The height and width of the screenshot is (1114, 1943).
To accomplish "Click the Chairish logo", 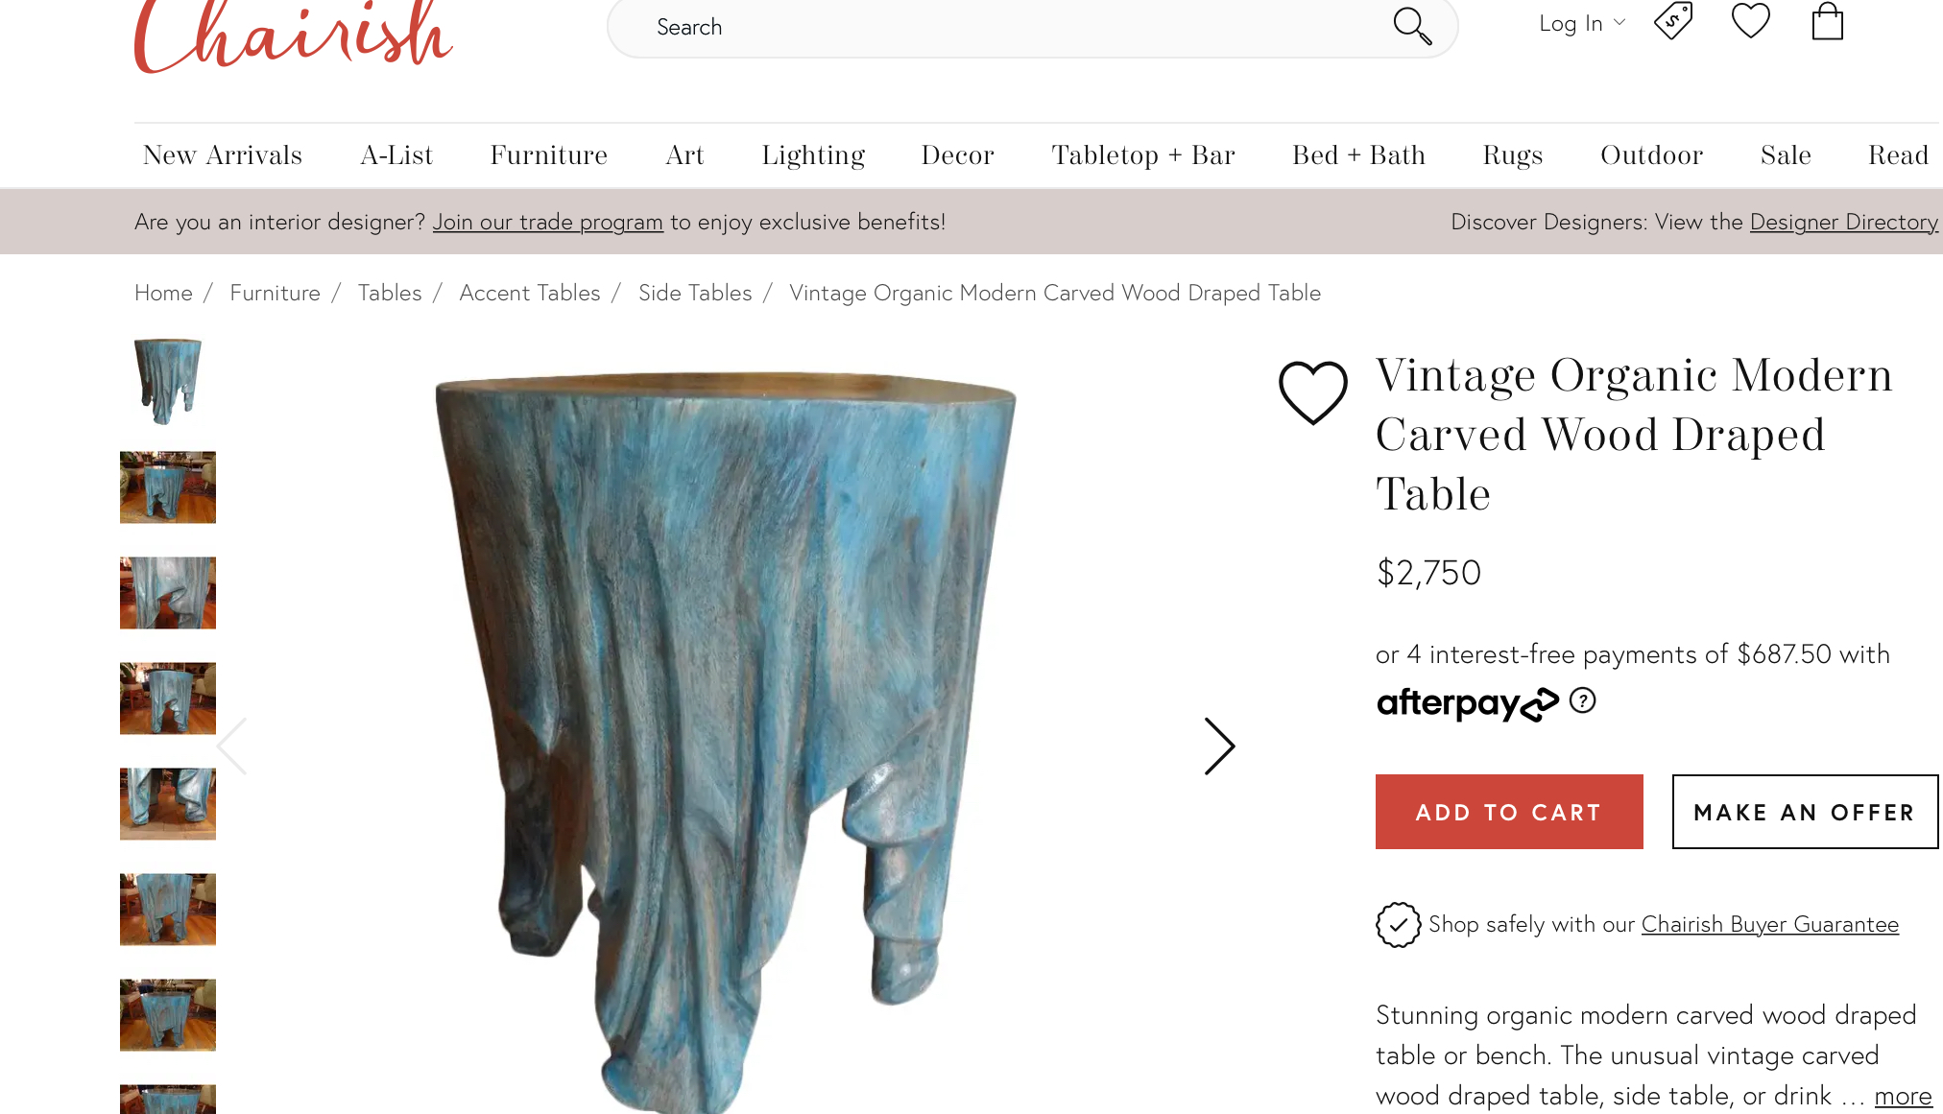I will point(293,36).
